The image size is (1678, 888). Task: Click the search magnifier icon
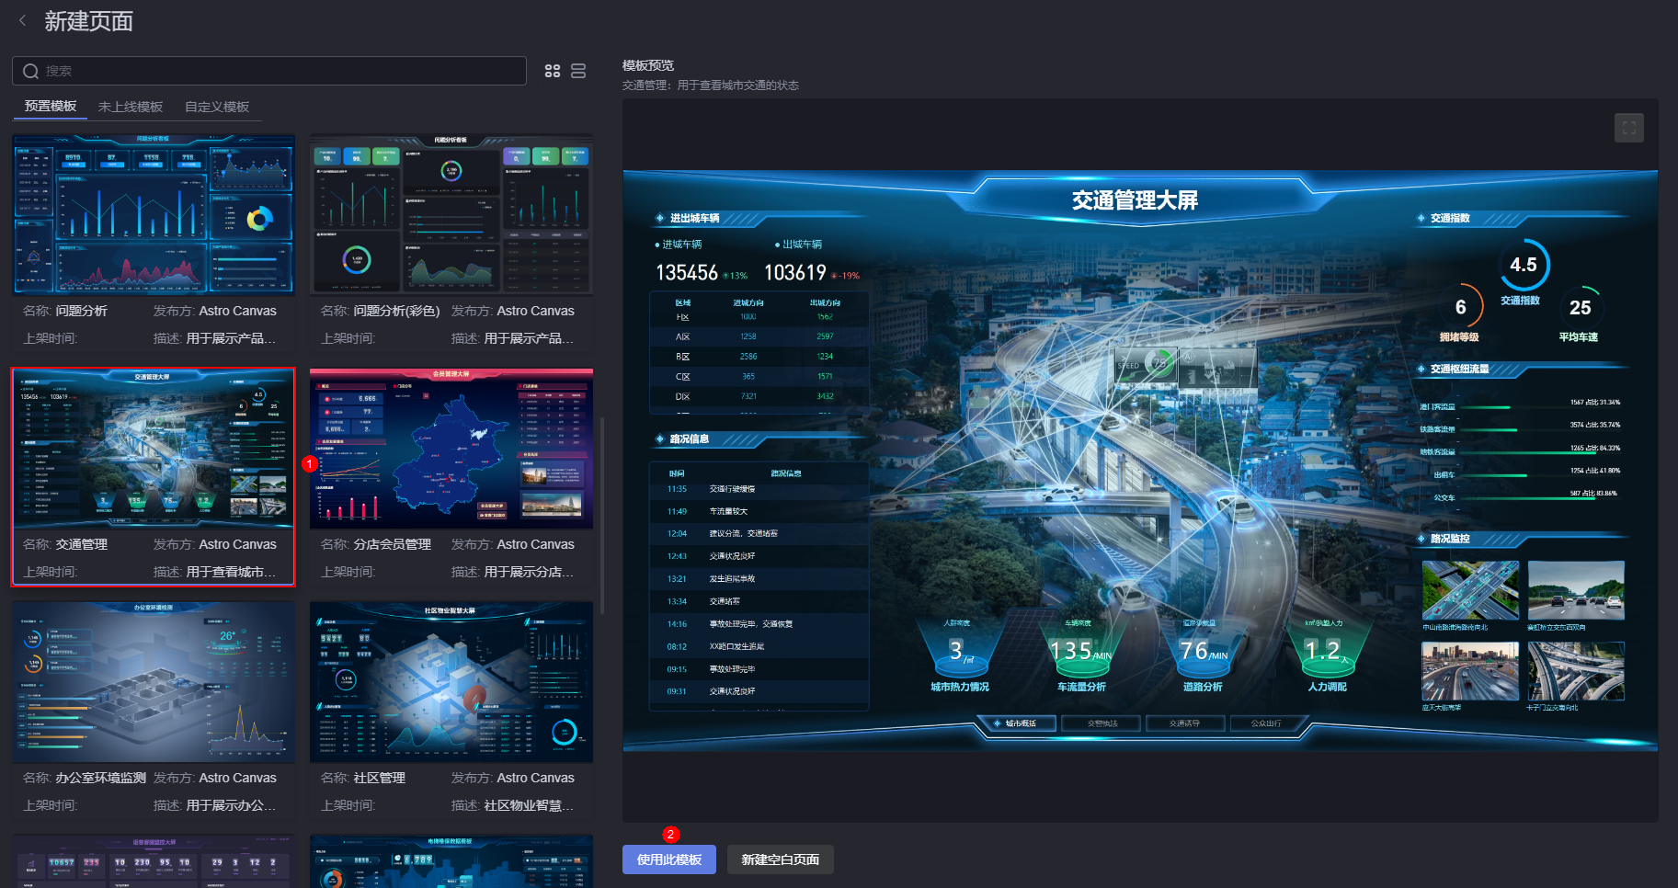pos(30,71)
